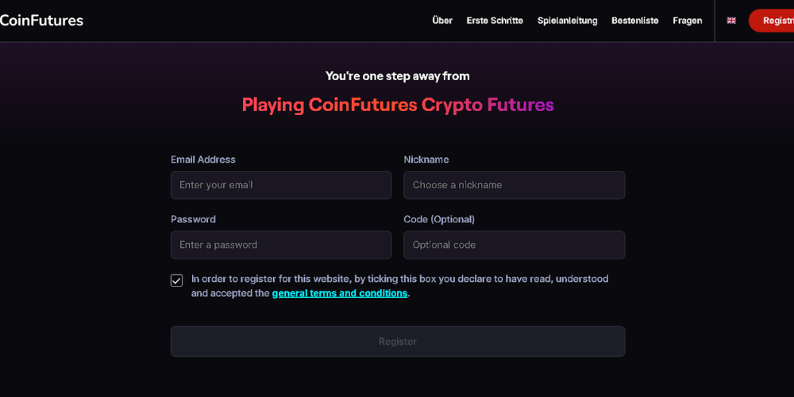Open the Über menu item
The height and width of the screenshot is (397, 794).
coord(442,21)
